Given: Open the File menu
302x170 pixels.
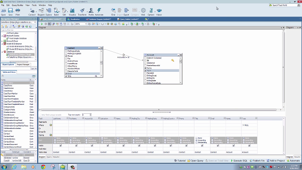Looking at the screenshot, I should 3,5.
